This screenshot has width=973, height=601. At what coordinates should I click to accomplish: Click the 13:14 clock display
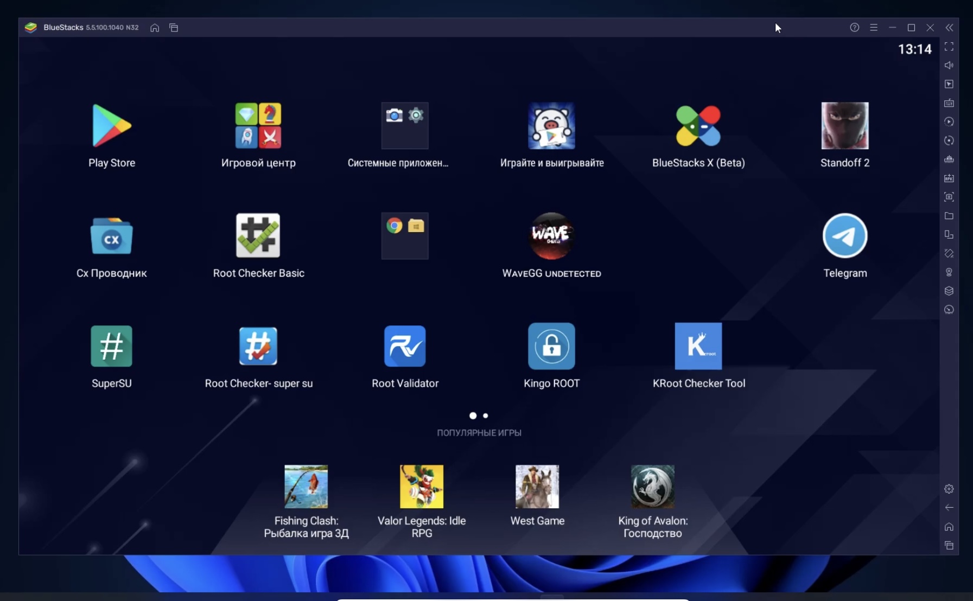pyautogui.click(x=915, y=49)
